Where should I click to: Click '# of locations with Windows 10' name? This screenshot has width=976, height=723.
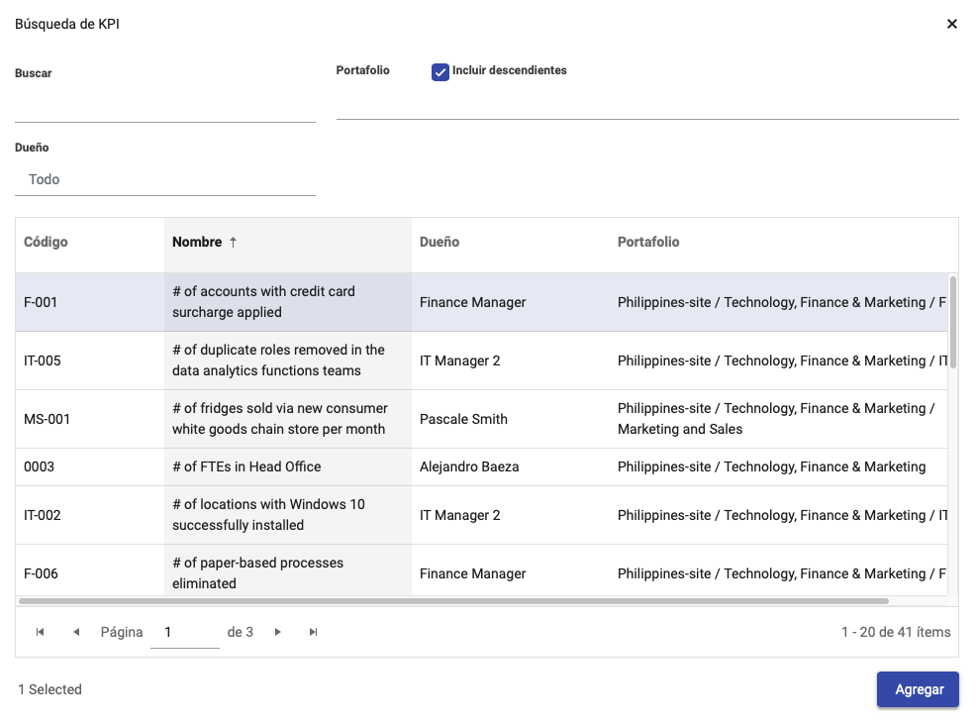point(268,515)
